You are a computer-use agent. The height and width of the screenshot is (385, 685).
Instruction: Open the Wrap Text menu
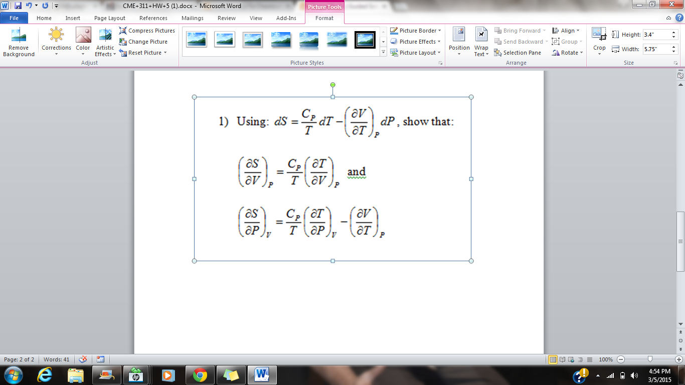481,42
